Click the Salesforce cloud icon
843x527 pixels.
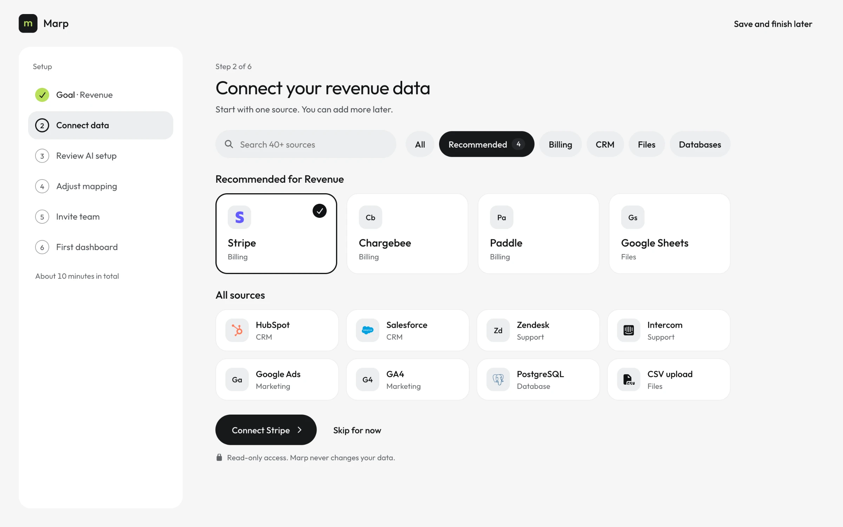(x=367, y=330)
